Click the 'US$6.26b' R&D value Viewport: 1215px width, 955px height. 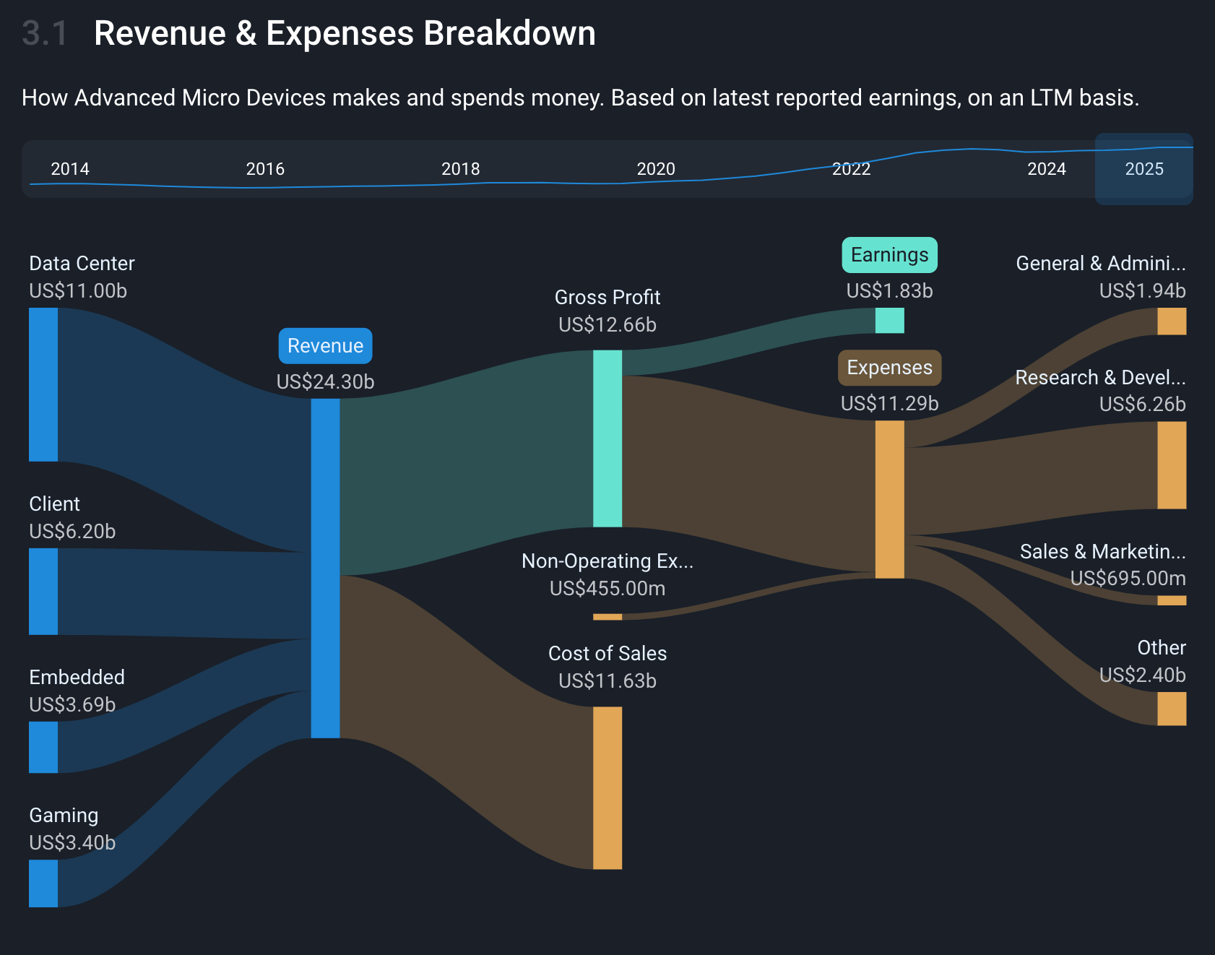tap(1143, 405)
